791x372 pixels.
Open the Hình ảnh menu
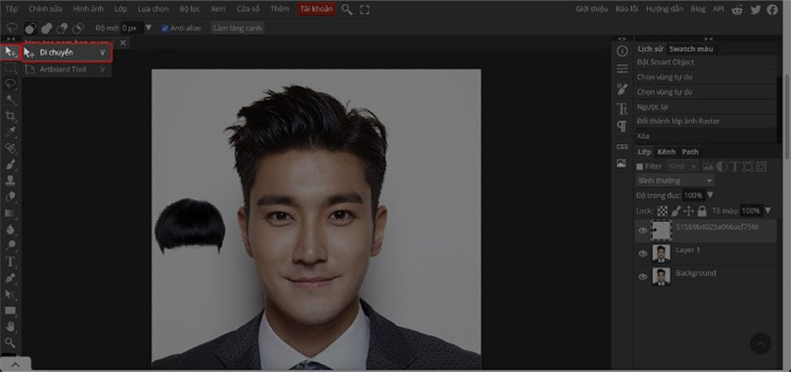[89, 9]
